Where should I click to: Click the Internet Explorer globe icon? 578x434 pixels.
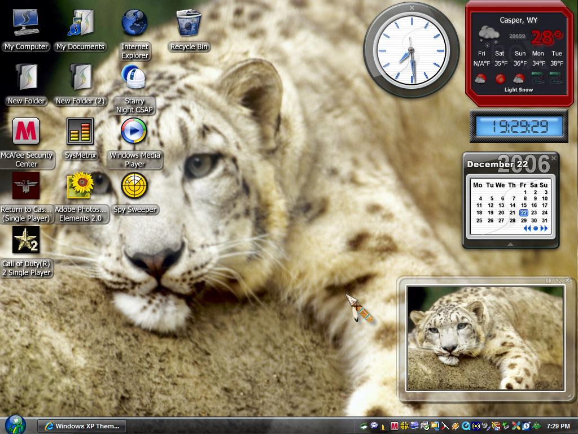click(134, 23)
